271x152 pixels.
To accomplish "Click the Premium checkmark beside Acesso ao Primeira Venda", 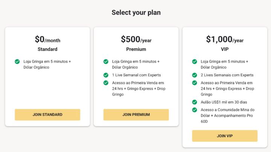I will pos(106,83).
